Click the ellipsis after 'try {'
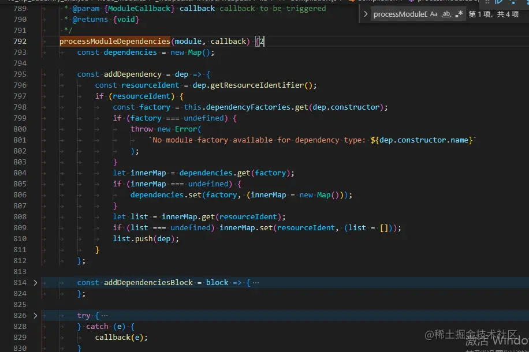 pyautogui.click(x=105, y=316)
